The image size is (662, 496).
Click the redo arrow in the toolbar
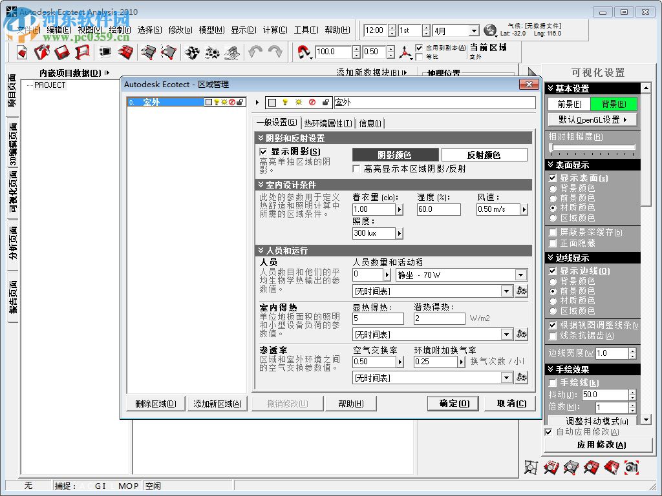click(x=275, y=52)
